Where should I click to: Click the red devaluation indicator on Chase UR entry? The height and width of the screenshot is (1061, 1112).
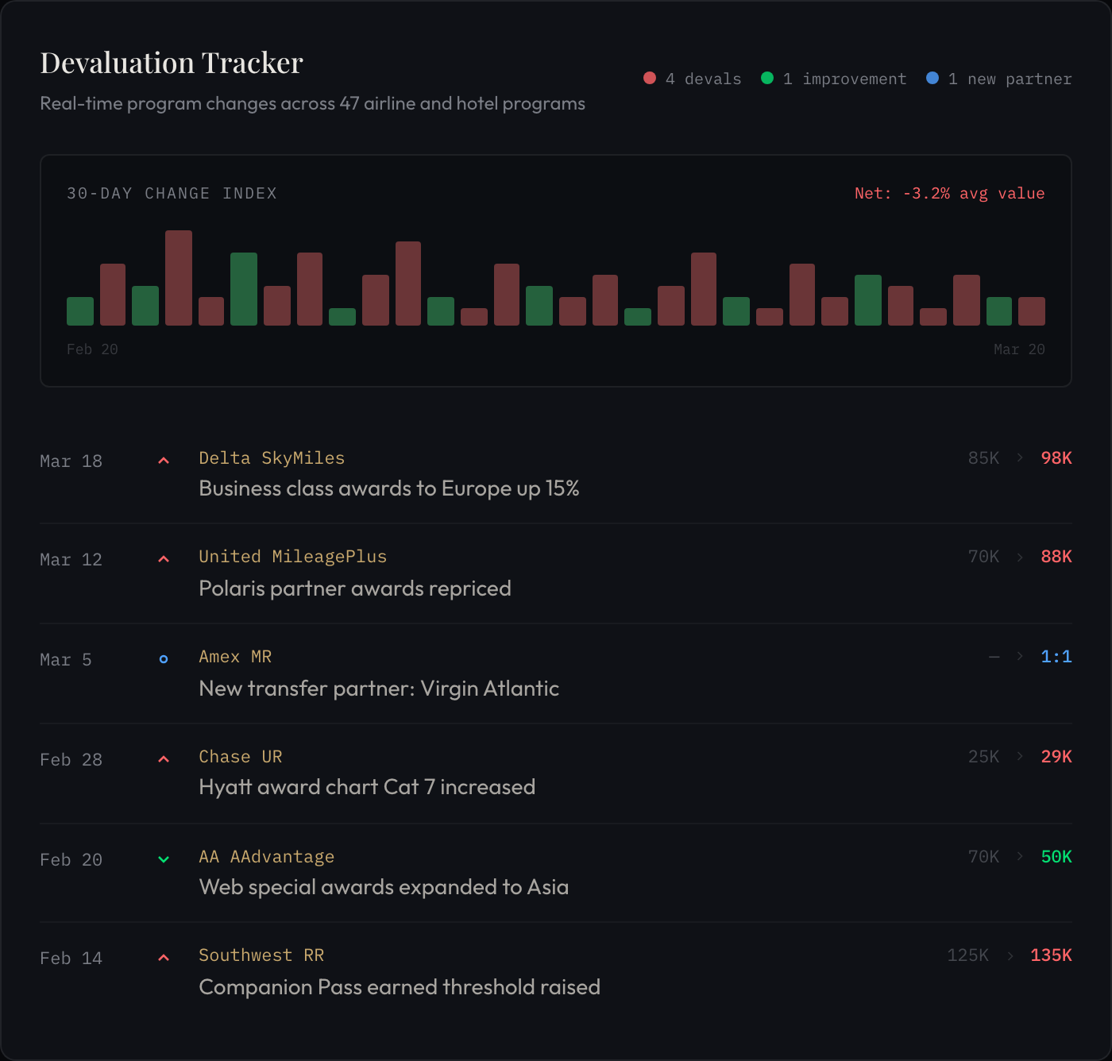(x=164, y=758)
